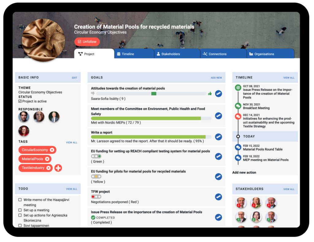This screenshot has height=242, width=314.
Task: Click Write a report progress bar
Action: [x=151, y=137]
